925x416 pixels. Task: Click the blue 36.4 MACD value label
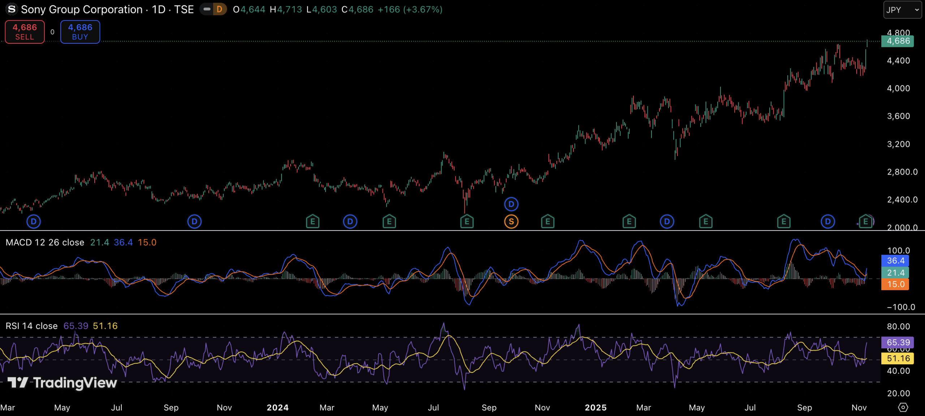pyautogui.click(x=895, y=261)
